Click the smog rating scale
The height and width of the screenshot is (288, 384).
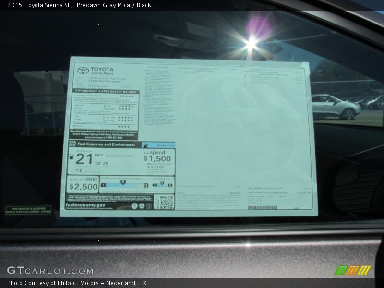[162, 185]
